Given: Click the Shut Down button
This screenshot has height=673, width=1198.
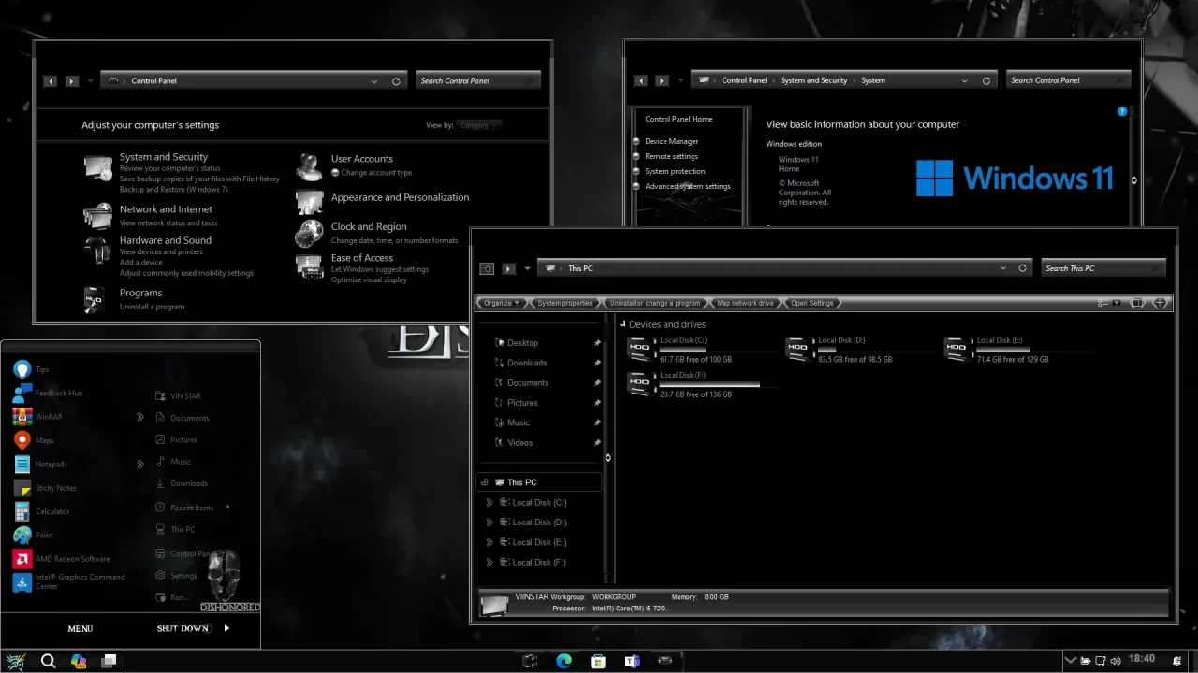Looking at the screenshot, I should point(183,628).
